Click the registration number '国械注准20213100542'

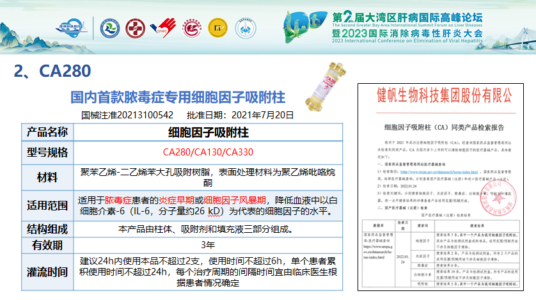click(127, 115)
